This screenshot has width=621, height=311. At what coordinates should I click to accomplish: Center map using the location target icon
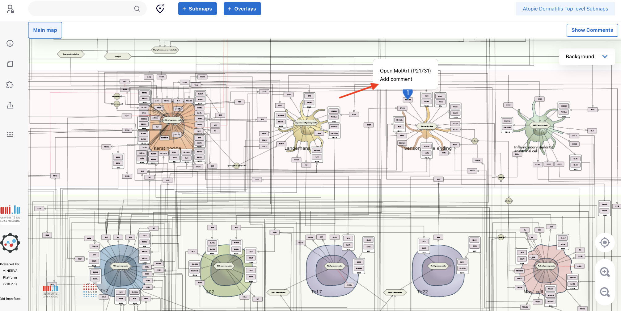point(605,243)
